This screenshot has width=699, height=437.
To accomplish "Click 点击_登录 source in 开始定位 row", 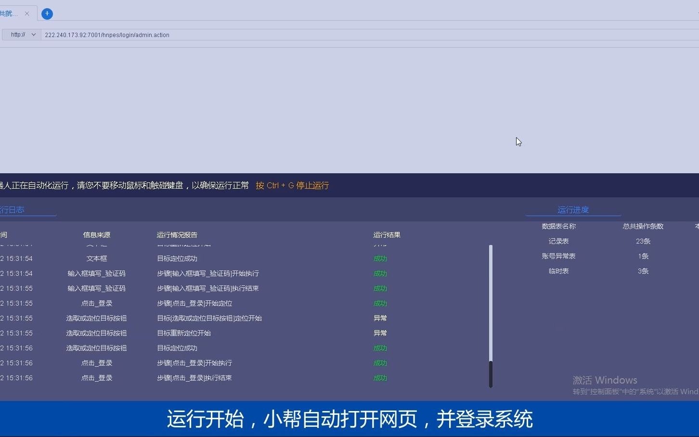I will click(x=97, y=303).
